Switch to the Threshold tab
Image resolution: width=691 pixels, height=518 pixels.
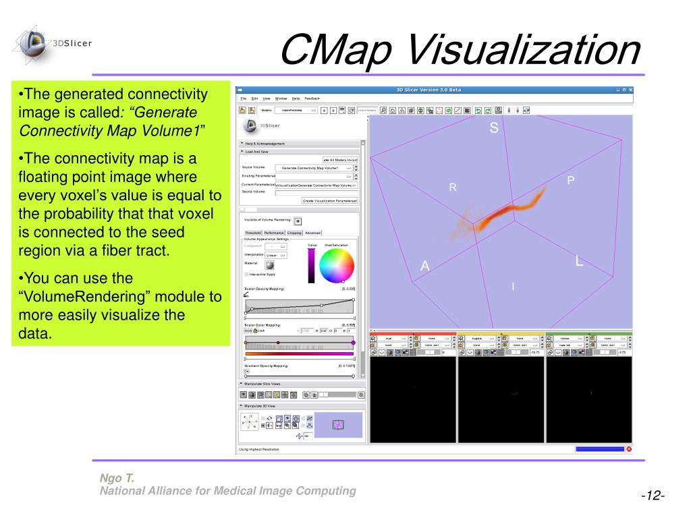point(253,233)
